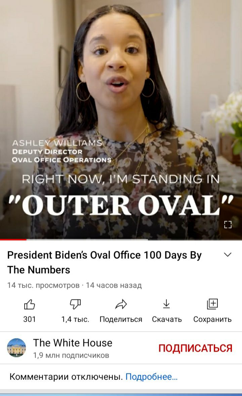This screenshot has width=242, height=396.
Task: Tap the 301 likes count
Action: pos(30,319)
